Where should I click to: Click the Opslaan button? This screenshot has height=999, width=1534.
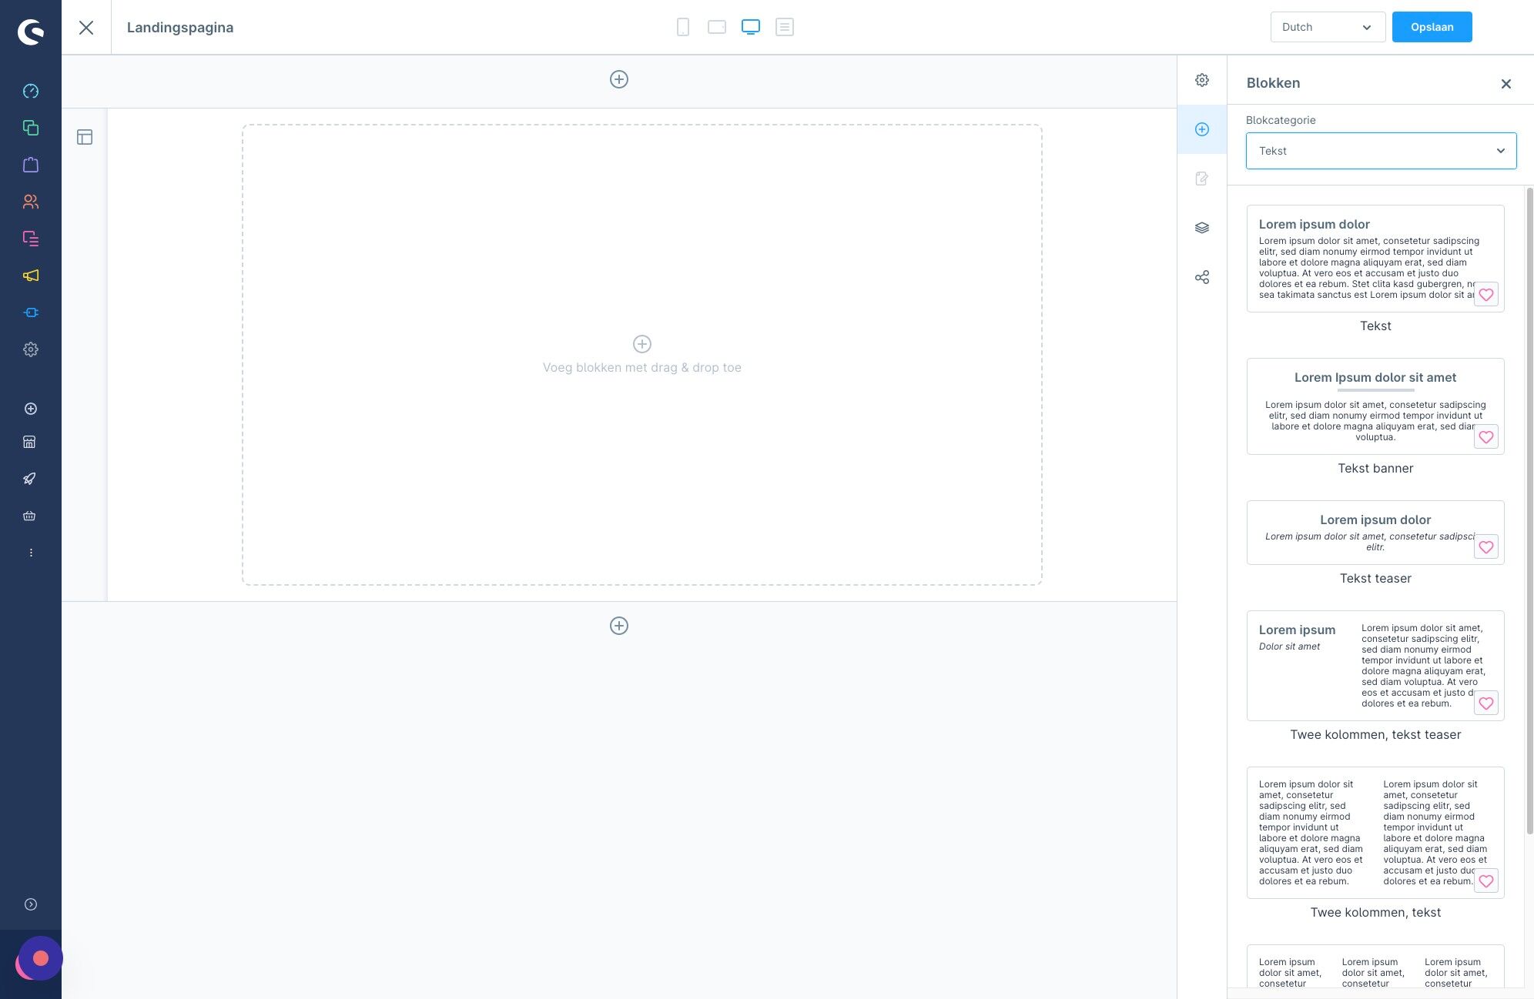(x=1432, y=27)
